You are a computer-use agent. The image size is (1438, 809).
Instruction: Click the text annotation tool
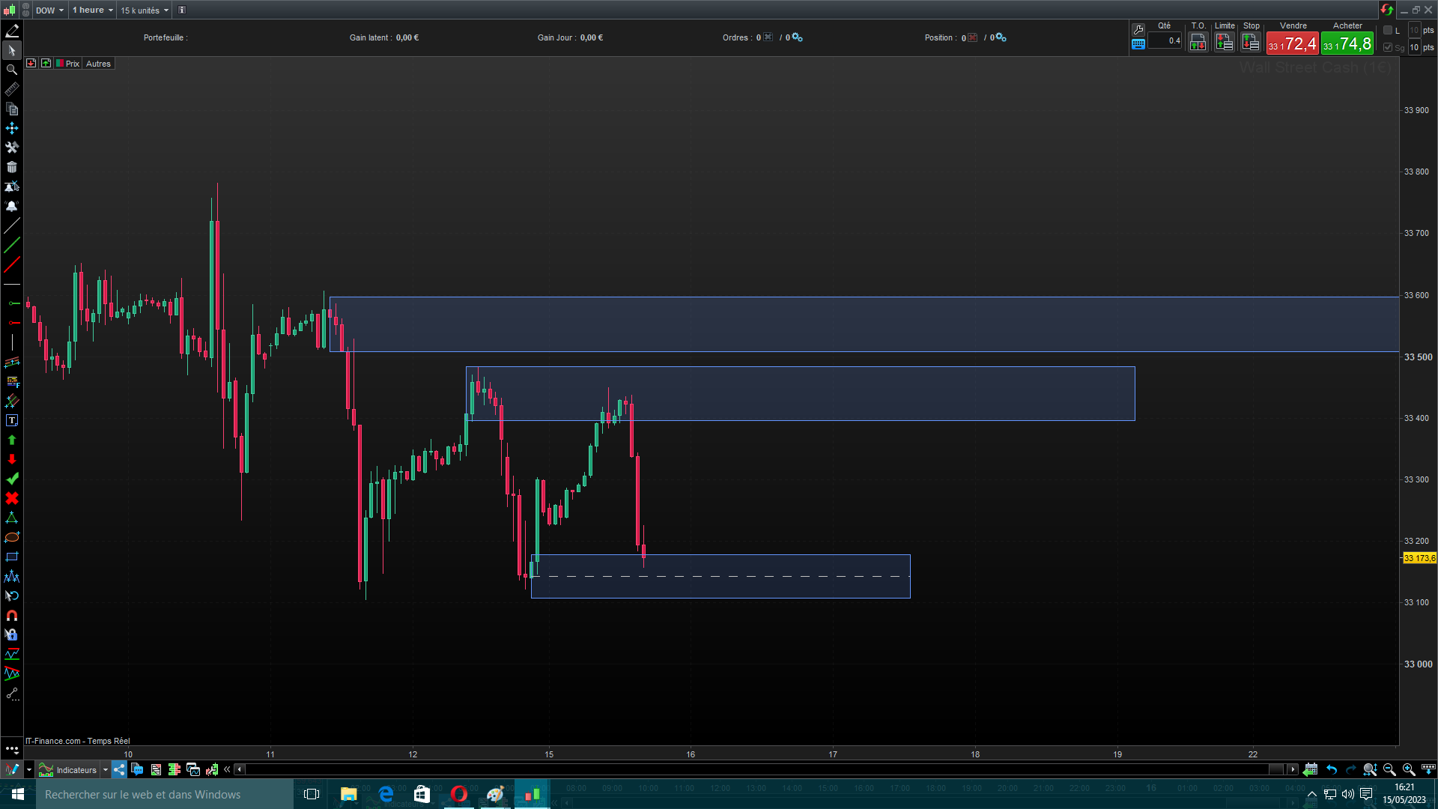[12, 420]
